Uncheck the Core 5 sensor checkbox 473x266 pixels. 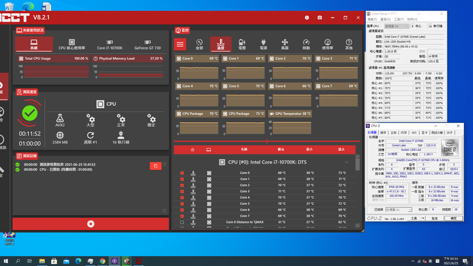point(182,204)
